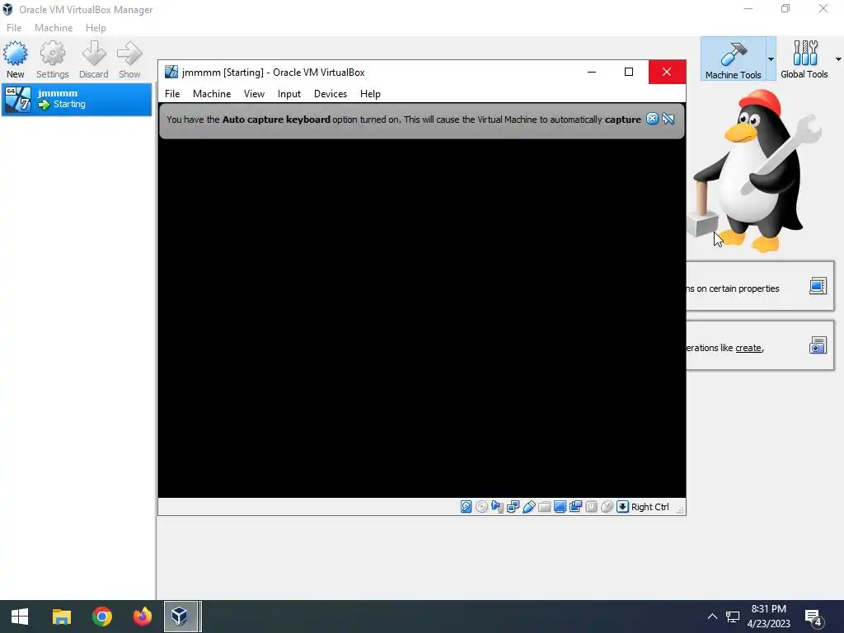The image size is (844, 633).
Task: Click the Right Ctrl host key label
Action: click(649, 507)
